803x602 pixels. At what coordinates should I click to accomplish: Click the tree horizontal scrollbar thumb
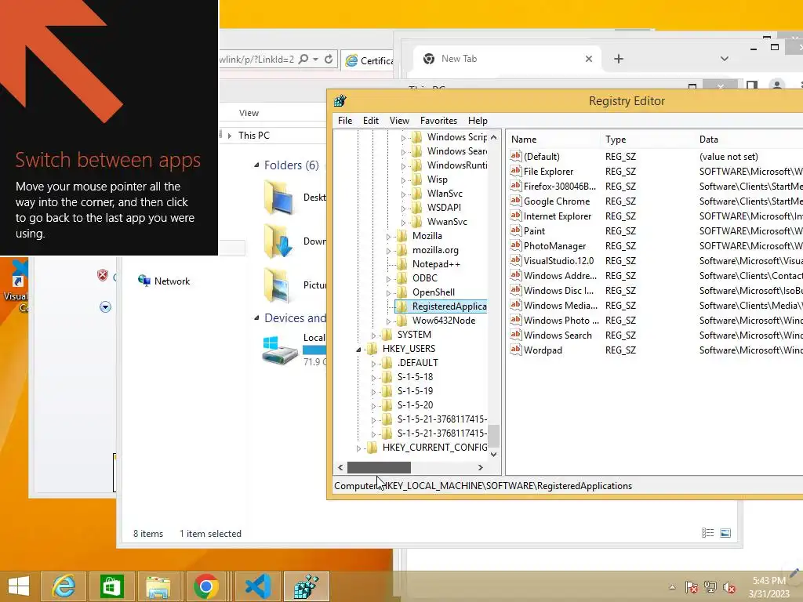click(x=379, y=467)
